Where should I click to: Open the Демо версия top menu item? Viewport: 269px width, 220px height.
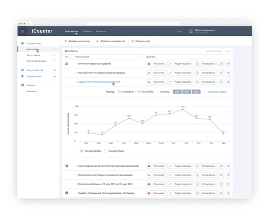[x=71, y=31]
